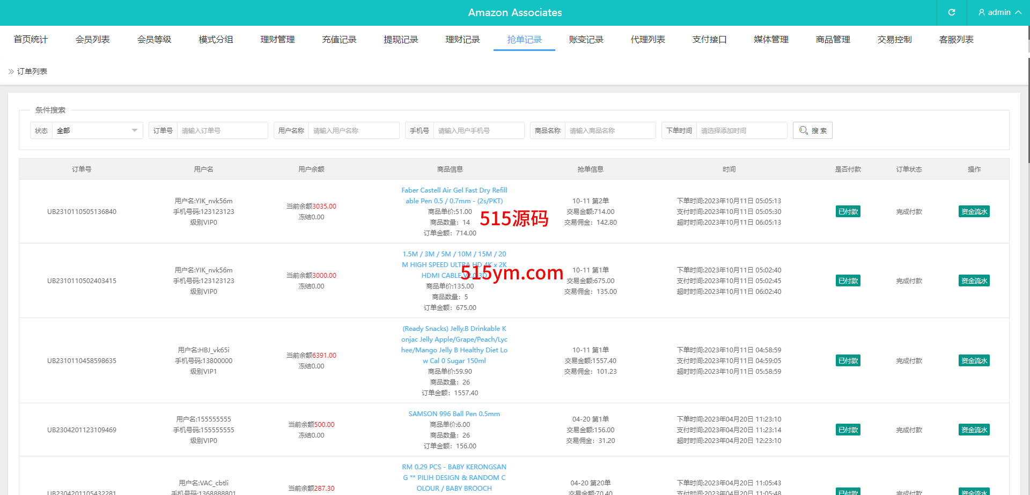Screen dimensions: 1030x495
Task: Open the 充值记录 tab
Action: [x=339, y=40]
